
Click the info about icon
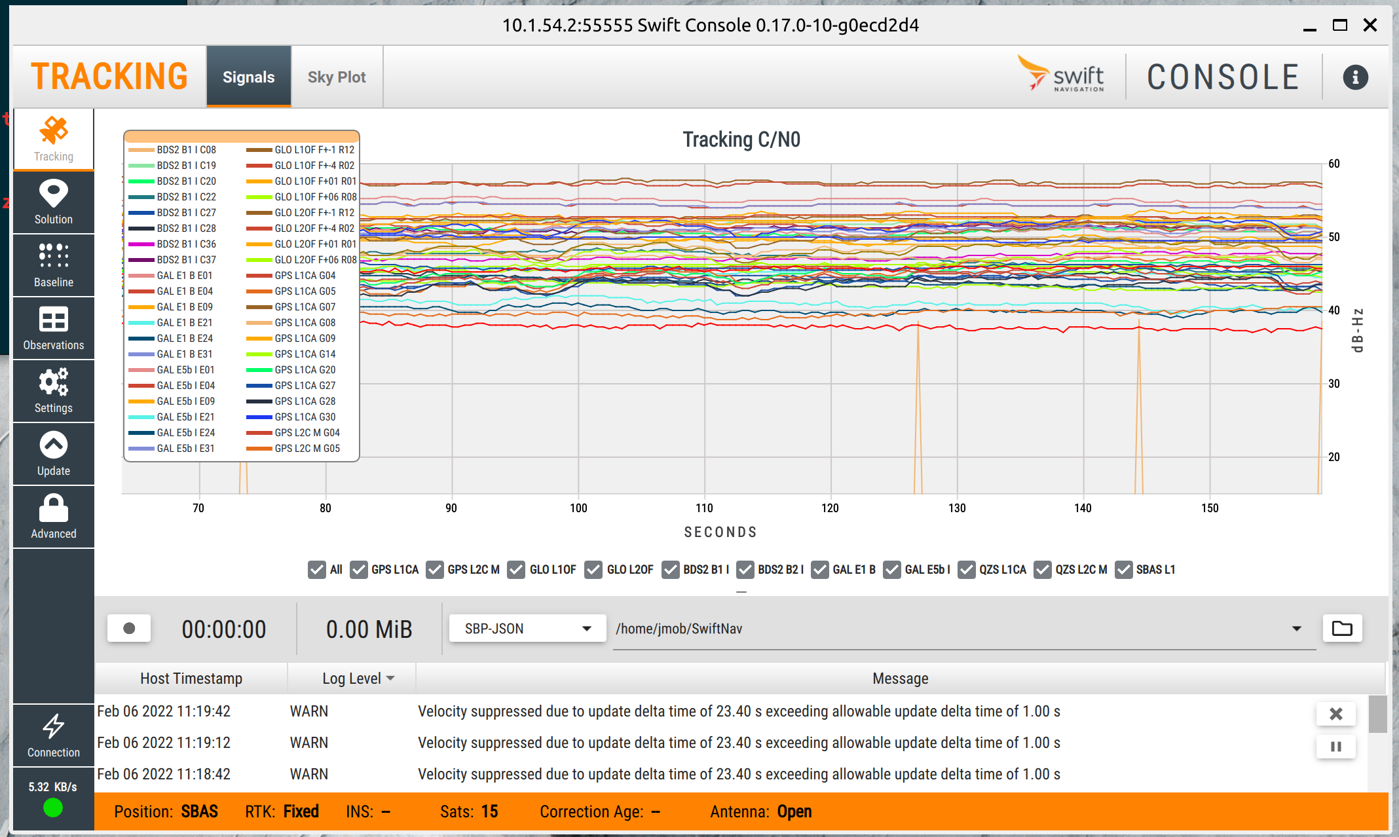tap(1355, 77)
